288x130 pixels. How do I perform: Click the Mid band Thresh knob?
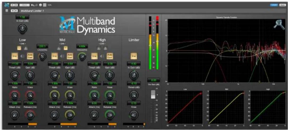(x=54, y=75)
